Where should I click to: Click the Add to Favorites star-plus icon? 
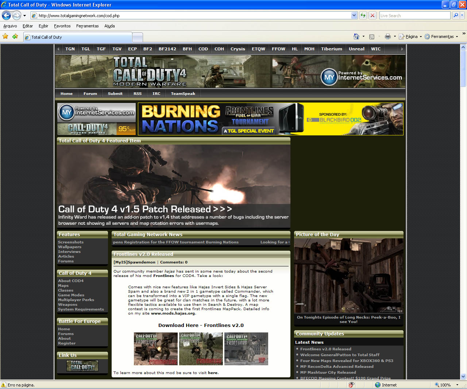pos(15,36)
